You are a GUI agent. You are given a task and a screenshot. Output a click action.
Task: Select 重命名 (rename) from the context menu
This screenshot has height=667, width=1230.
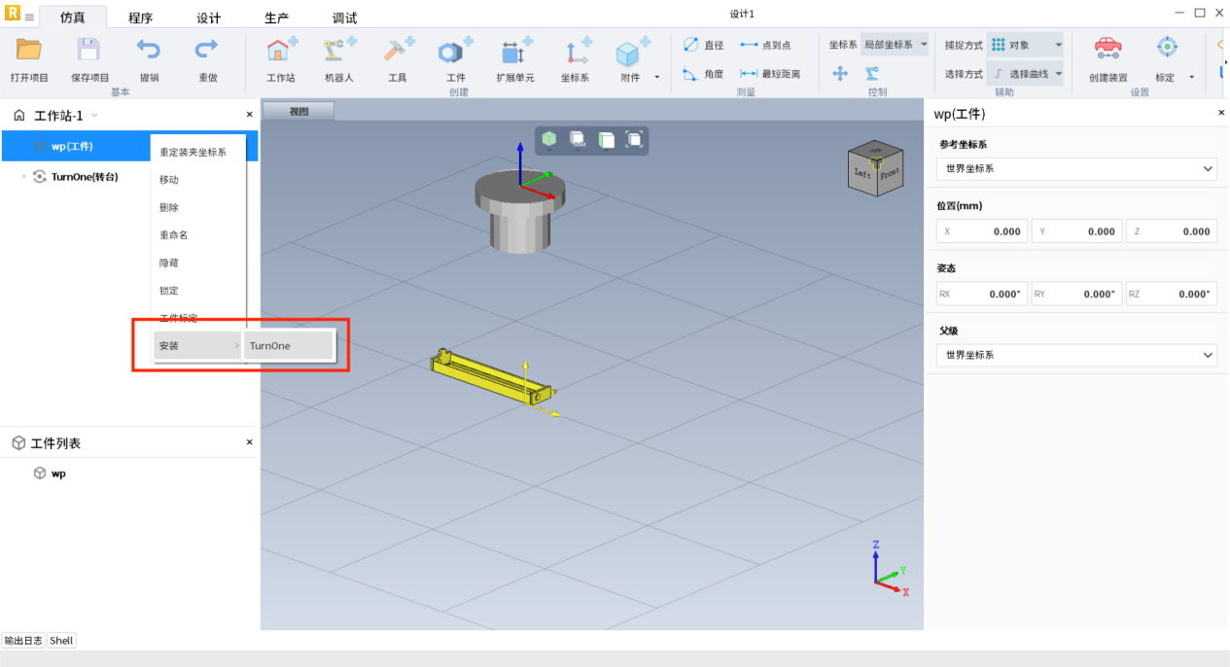[174, 235]
